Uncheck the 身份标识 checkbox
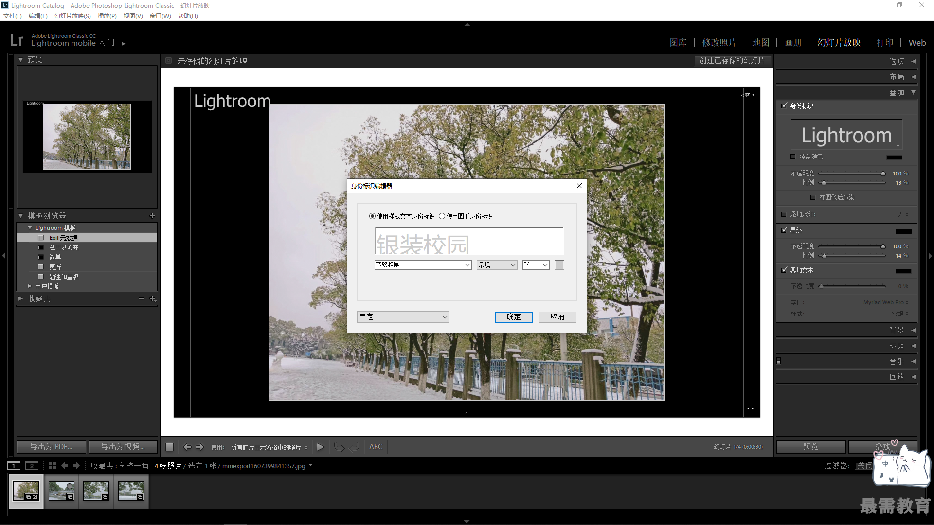 (x=784, y=105)
